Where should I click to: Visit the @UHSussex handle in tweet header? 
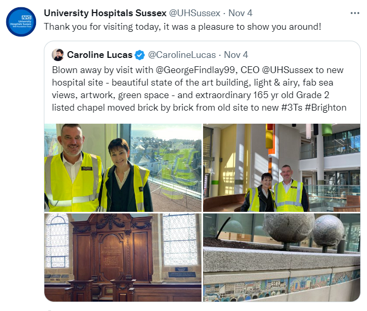(x=195, y=13)
